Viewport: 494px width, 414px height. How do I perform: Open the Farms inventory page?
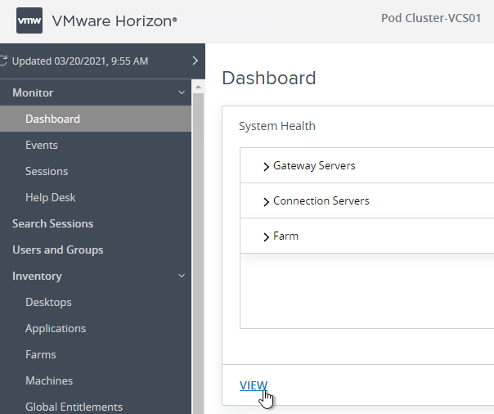(x=41, y=354)
